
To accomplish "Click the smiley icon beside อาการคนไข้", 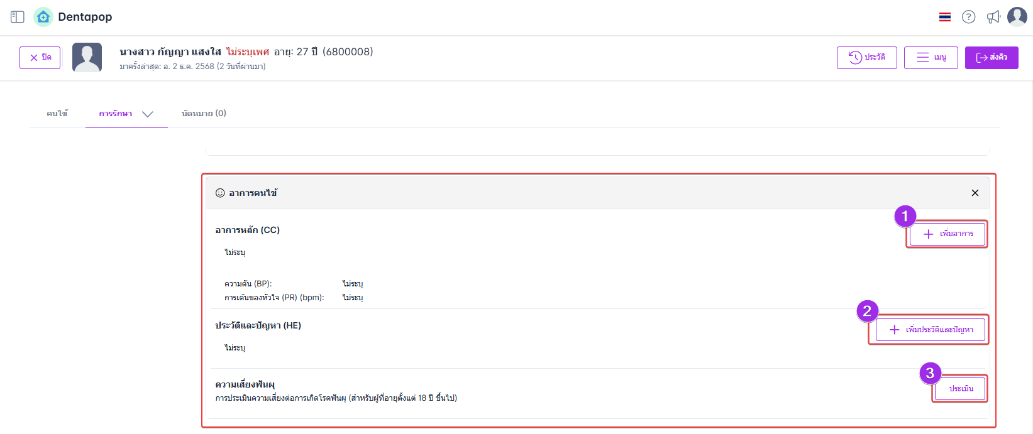I will point(220,193).
